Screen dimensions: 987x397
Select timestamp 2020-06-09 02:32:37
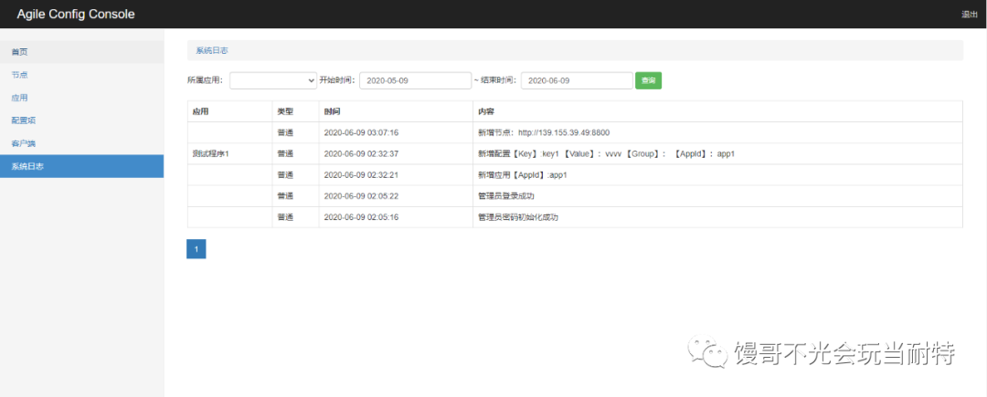click(x=361, y=154)
